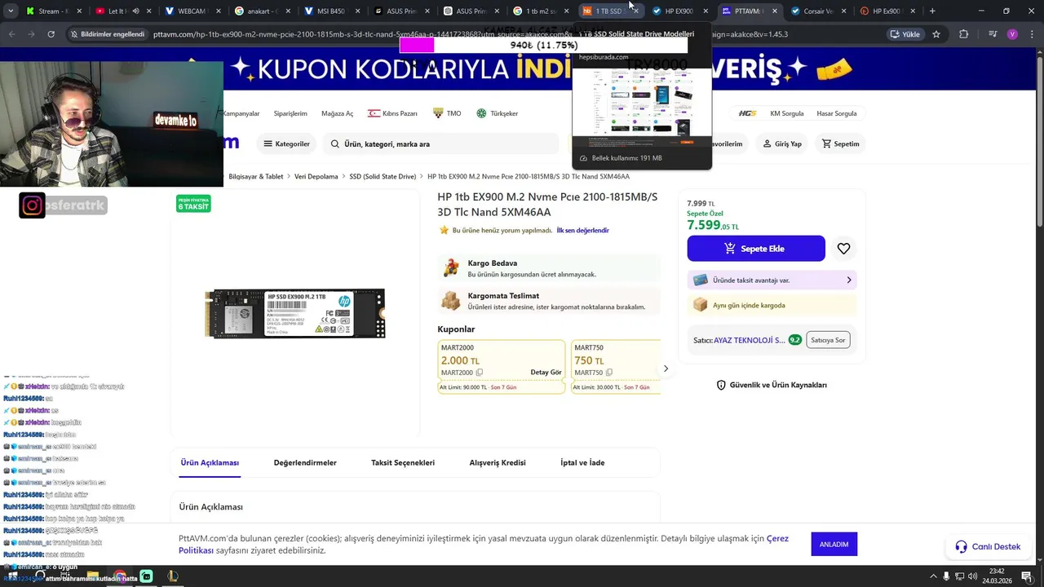This screenshot has height=587, width=1044.
Task: Expand Üründe taksit avantajı var row
Action: [772, 280]
